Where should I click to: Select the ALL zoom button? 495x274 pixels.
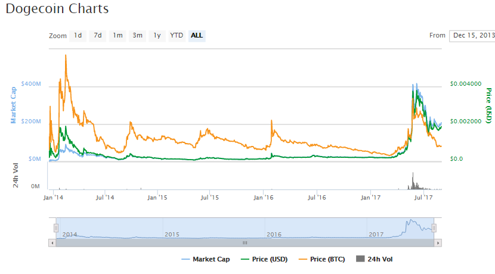tap(197, 36)
